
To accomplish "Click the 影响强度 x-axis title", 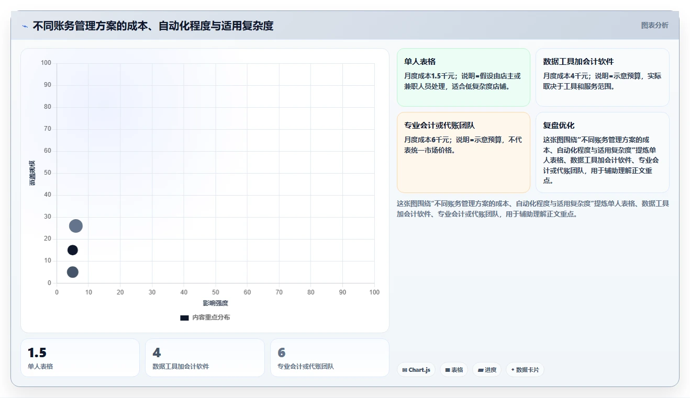I will coord(216,303).
